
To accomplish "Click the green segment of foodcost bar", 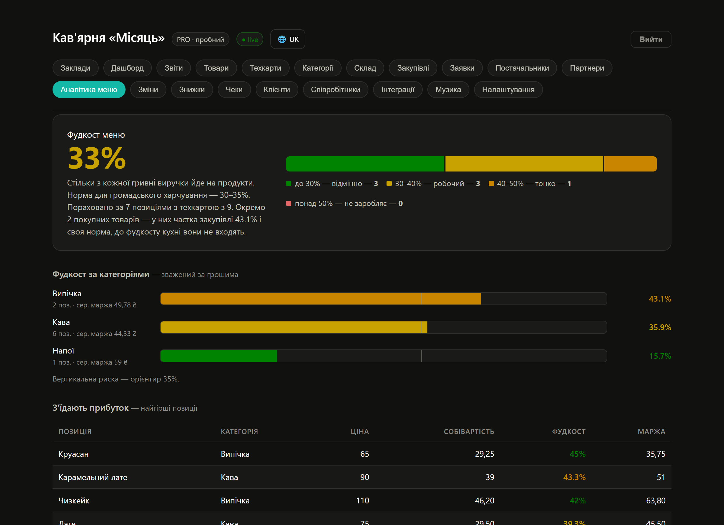I will 365,164.
